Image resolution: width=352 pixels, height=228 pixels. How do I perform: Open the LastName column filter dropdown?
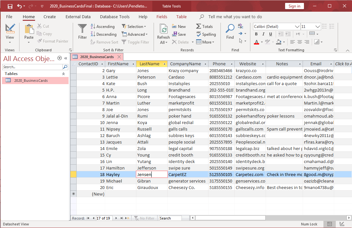click(165, 64)
